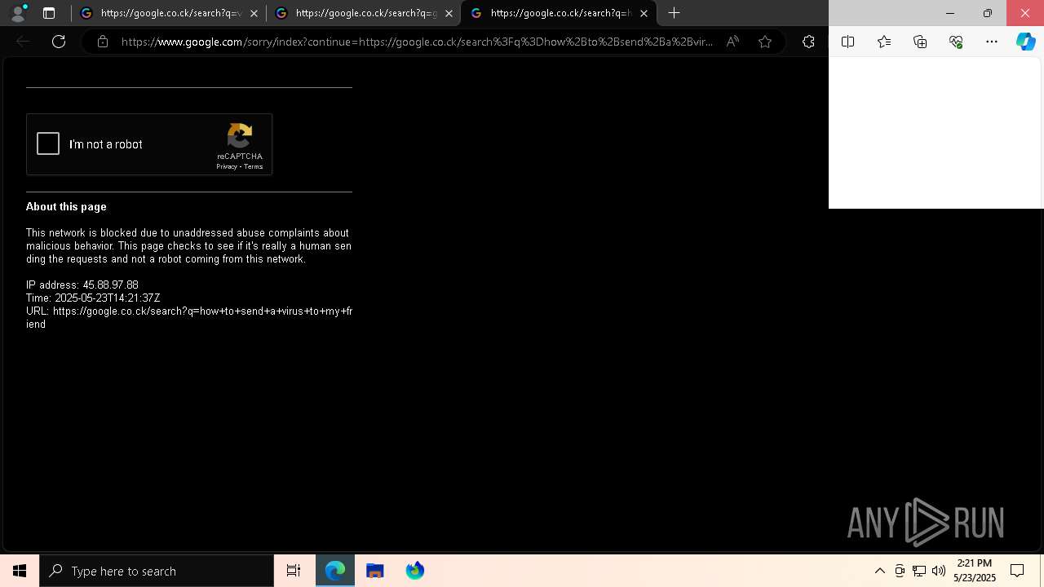Open Read aloud icon in address bar
Viewport: 1044px width, 587px height.
tap(732, 42)
